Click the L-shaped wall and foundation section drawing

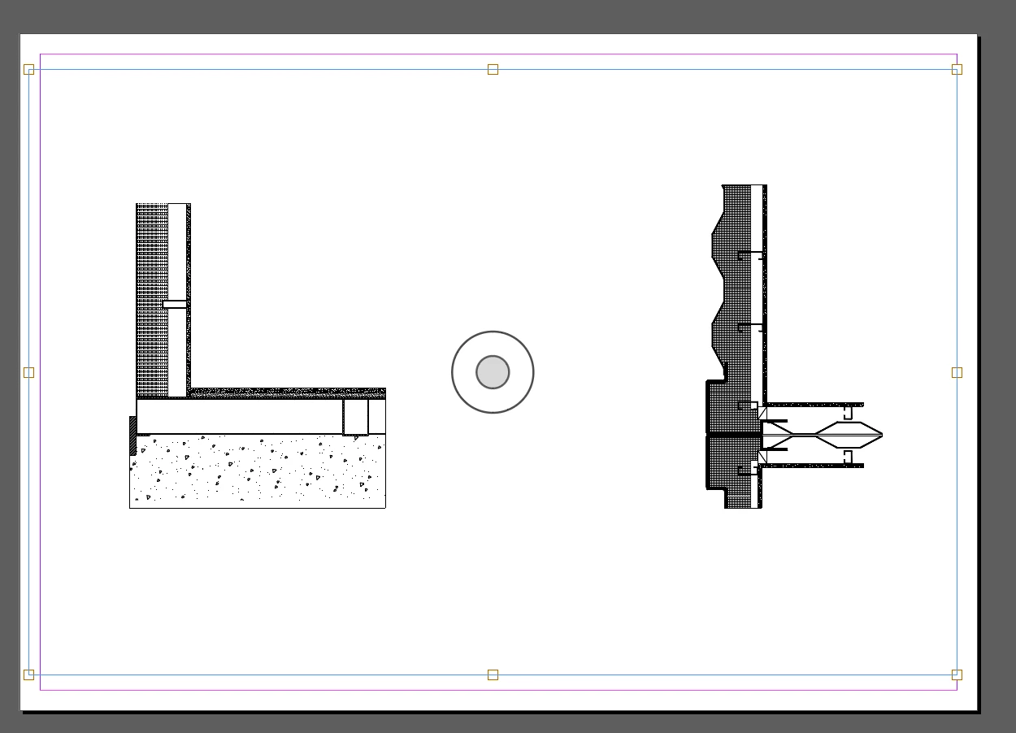[258, 356]
